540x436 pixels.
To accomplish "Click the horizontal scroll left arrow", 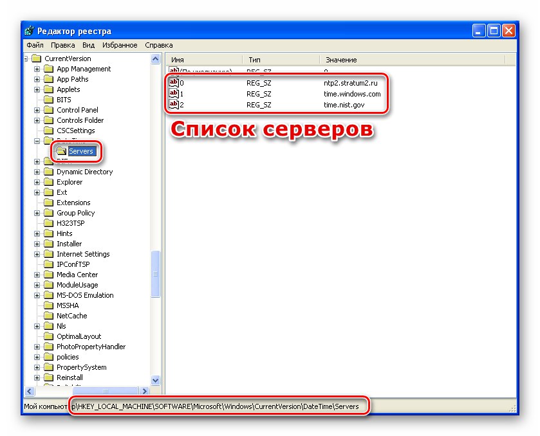I will [30, 391].
